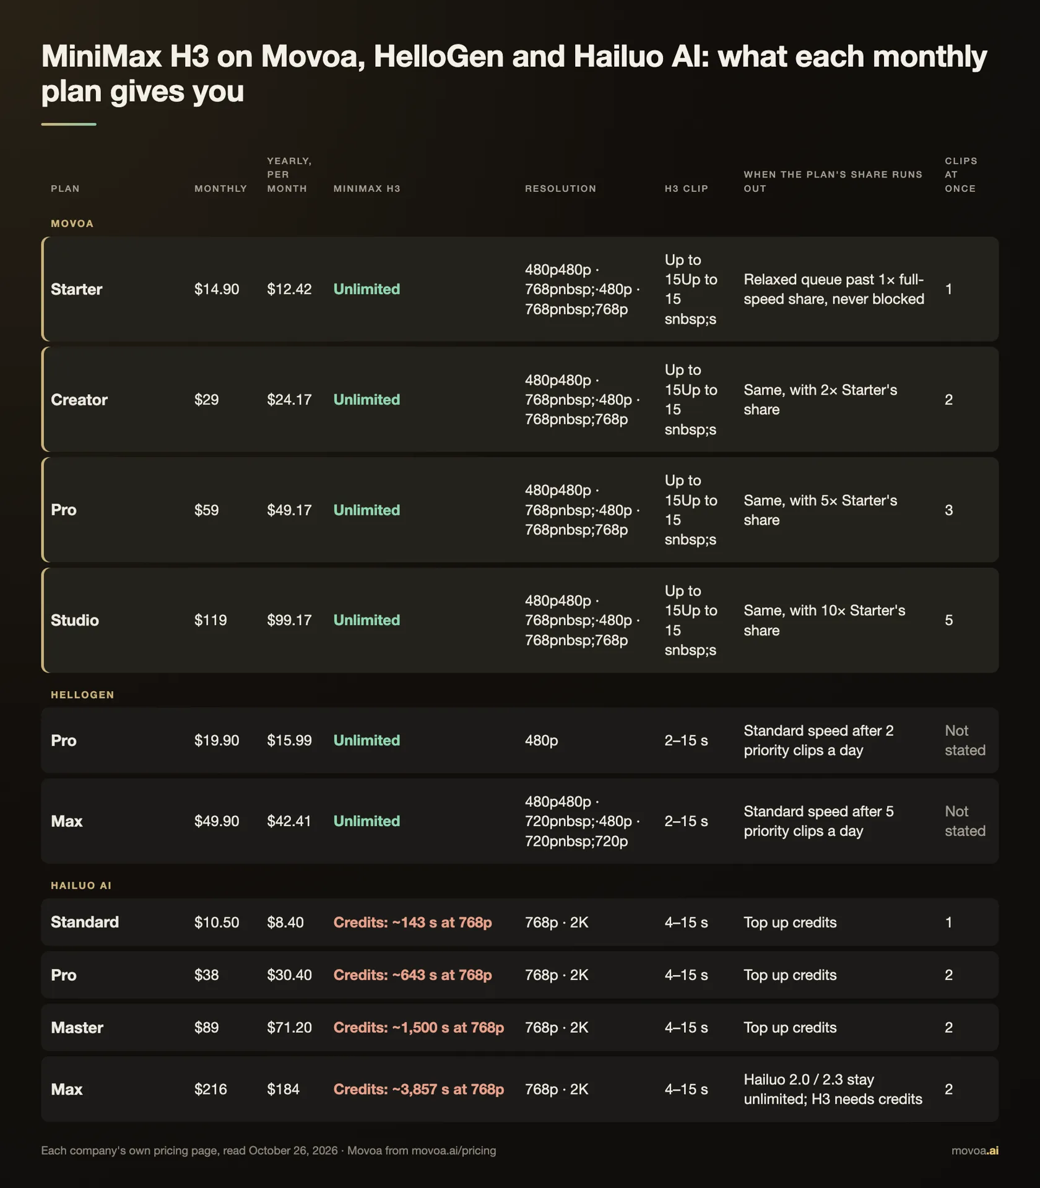Select the $24.17 yearly price cell
Screen dimensions: 1040x1188
point(289,400)
